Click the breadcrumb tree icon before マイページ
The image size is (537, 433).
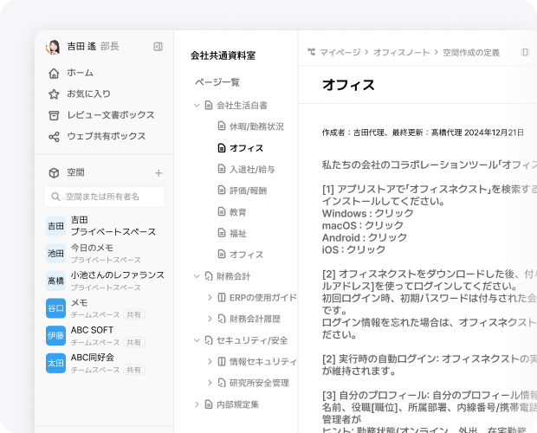tap(311, 52)
